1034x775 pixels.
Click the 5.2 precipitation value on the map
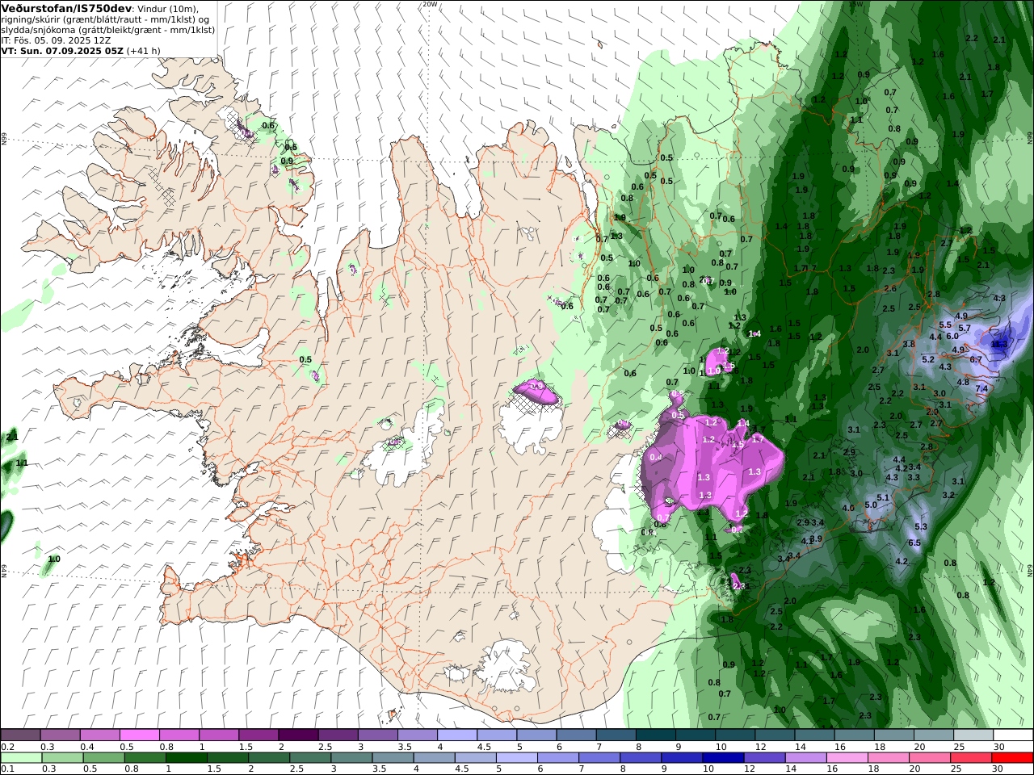pos(928,359)
